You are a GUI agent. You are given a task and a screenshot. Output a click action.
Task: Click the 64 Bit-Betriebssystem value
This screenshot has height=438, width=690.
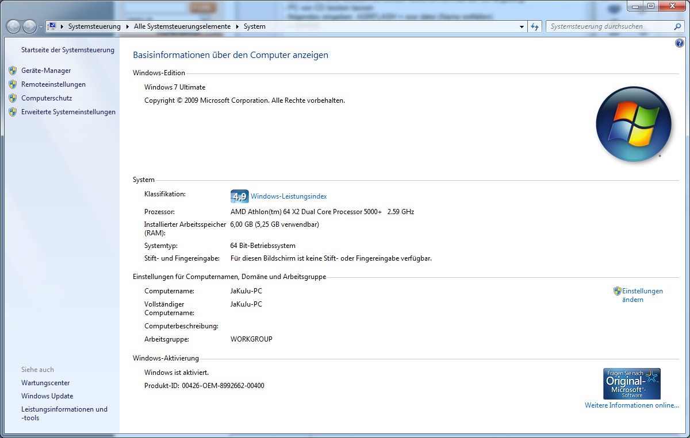(263, 246)
